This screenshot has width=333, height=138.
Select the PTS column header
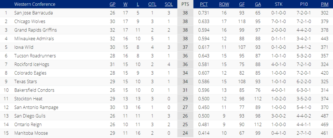point(185,4)
